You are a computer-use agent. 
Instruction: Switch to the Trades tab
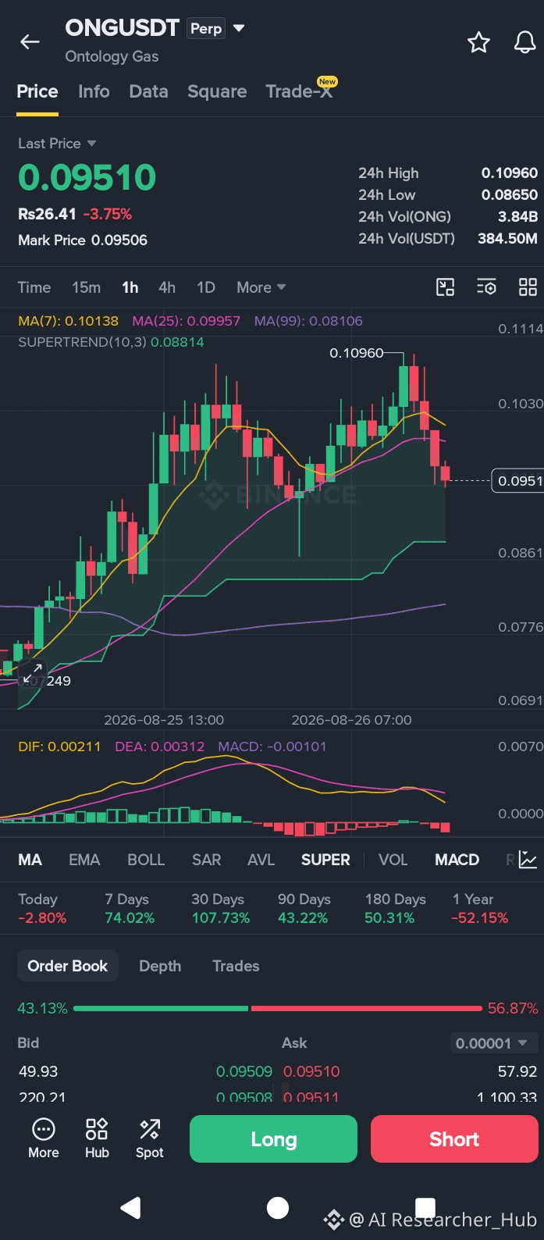pyautogui.click(x=236, y=966)
